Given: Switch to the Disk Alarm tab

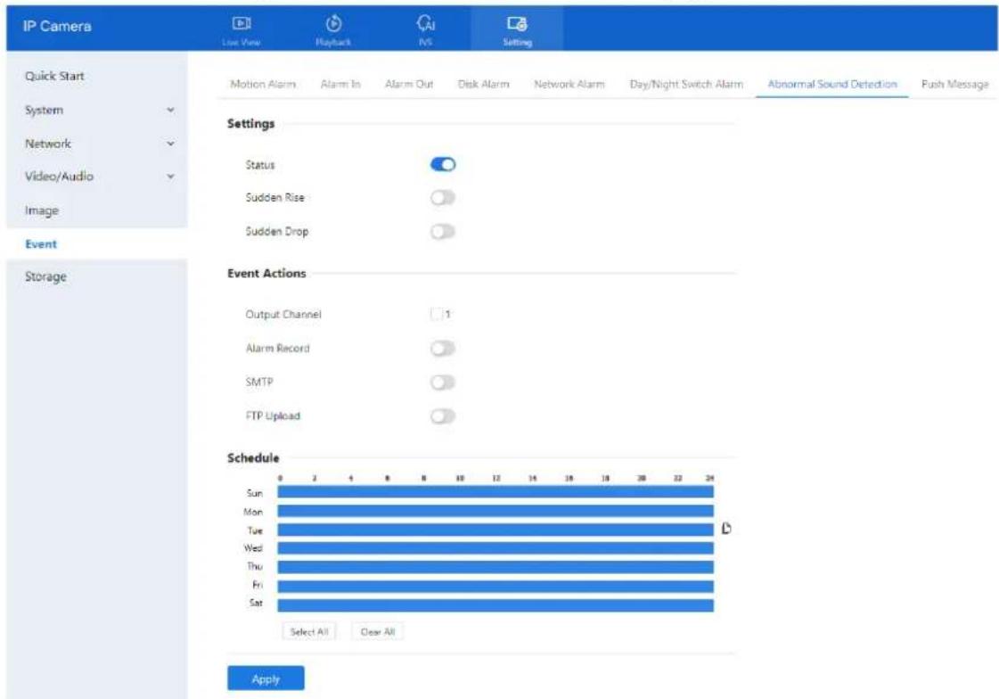Looking at the screenshot, I should point(484,84).
